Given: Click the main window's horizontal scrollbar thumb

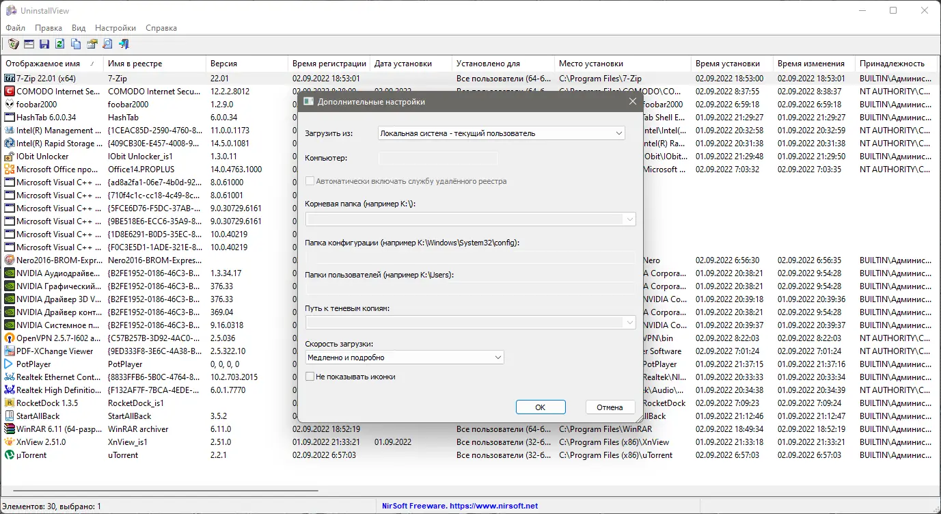Looking at the screenshot, I should (165, 491).
